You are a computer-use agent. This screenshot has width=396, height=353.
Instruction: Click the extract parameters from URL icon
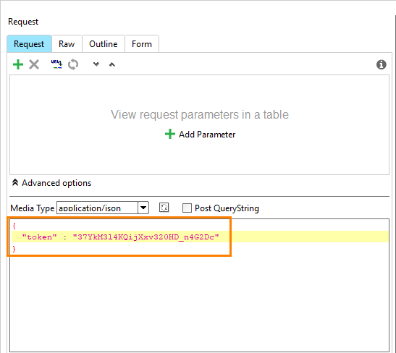tap(56, 64)
